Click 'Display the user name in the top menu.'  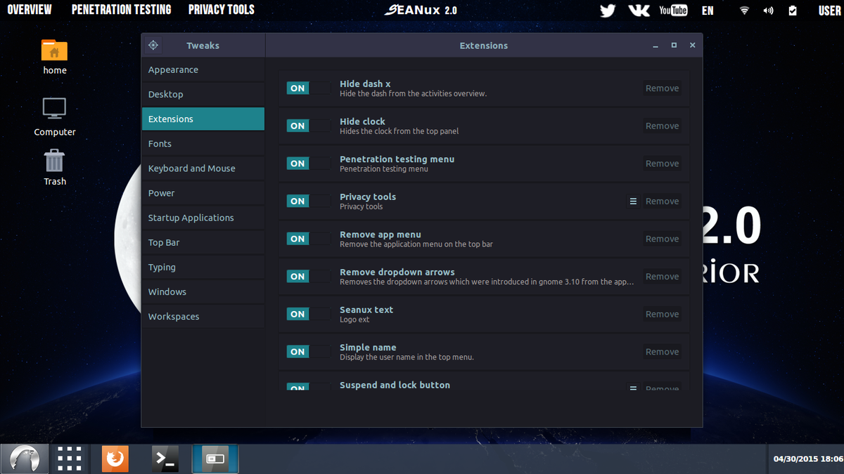(x=407, y=357)
